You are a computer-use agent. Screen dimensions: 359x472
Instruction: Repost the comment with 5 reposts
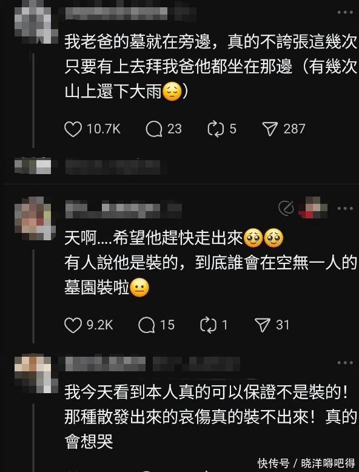pos(216,129)
